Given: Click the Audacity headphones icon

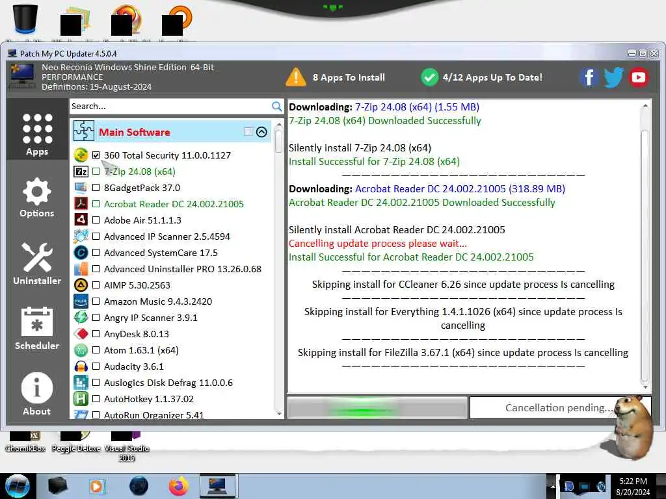Looking at the screenshot, I should click(x=81, y=366).
